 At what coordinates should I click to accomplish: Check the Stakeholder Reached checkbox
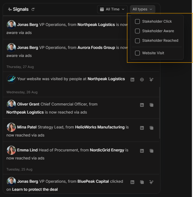137,41
